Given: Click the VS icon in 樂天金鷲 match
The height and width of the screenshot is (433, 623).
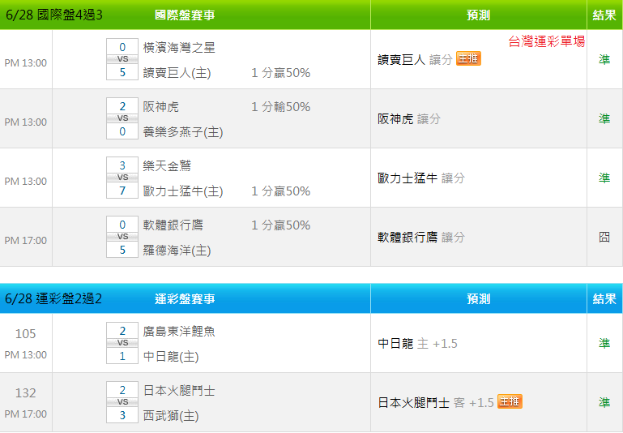Looking at the screenshot, I should [122, 178].
